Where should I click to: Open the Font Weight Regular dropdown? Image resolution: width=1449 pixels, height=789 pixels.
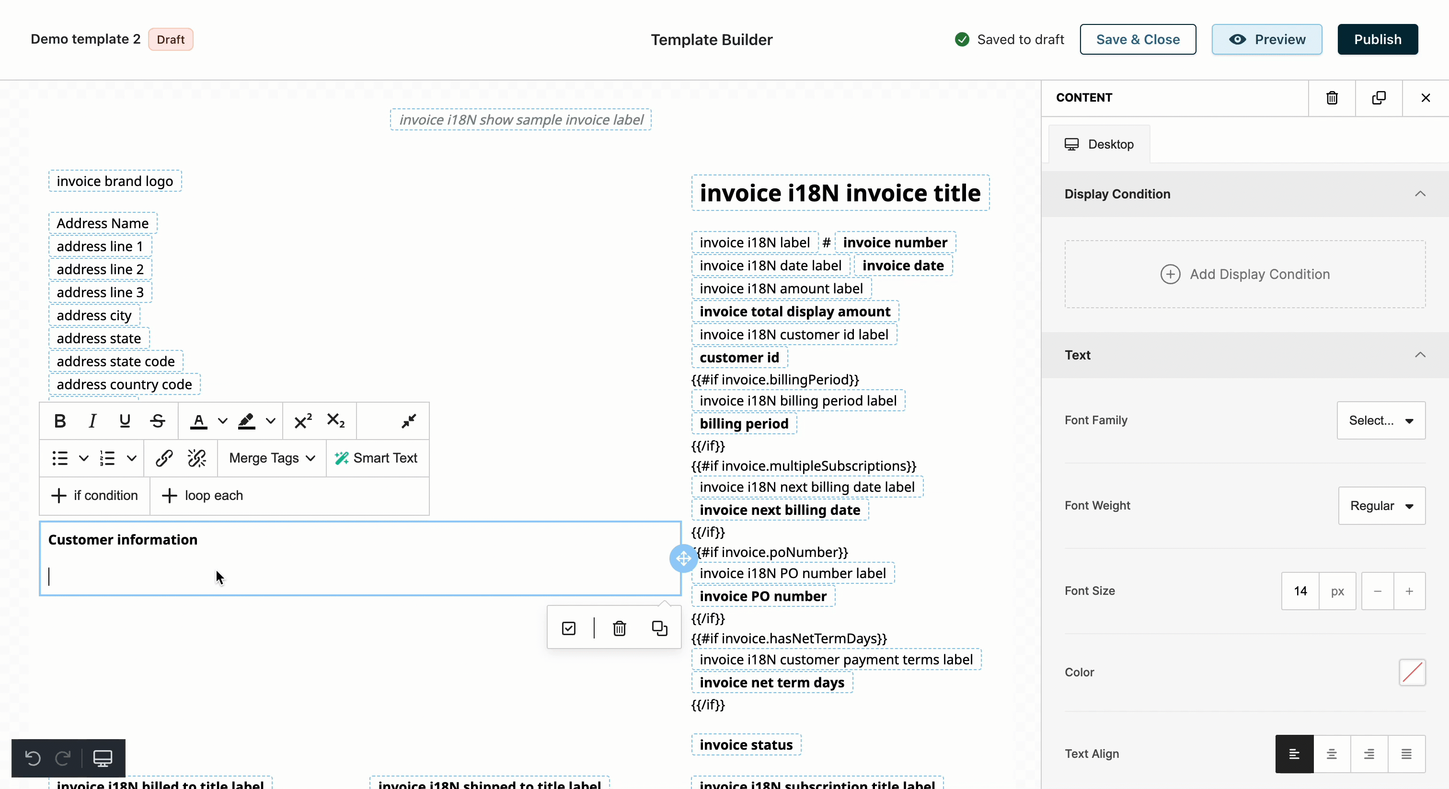pos(1381,505)
